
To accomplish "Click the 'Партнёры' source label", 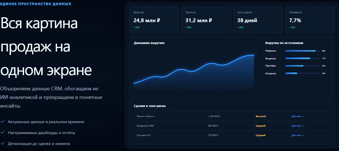I will 270,66.
